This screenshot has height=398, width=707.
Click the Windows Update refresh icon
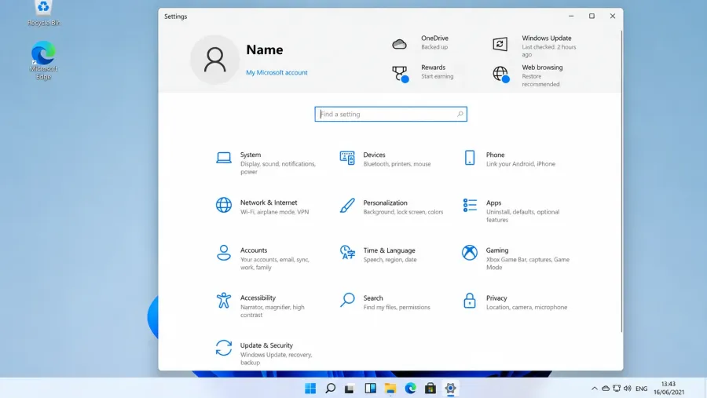click(500, 44)
